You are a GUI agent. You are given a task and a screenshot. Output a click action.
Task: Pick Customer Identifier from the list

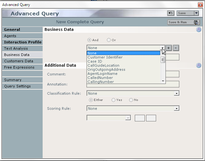[x=105, y=57]
